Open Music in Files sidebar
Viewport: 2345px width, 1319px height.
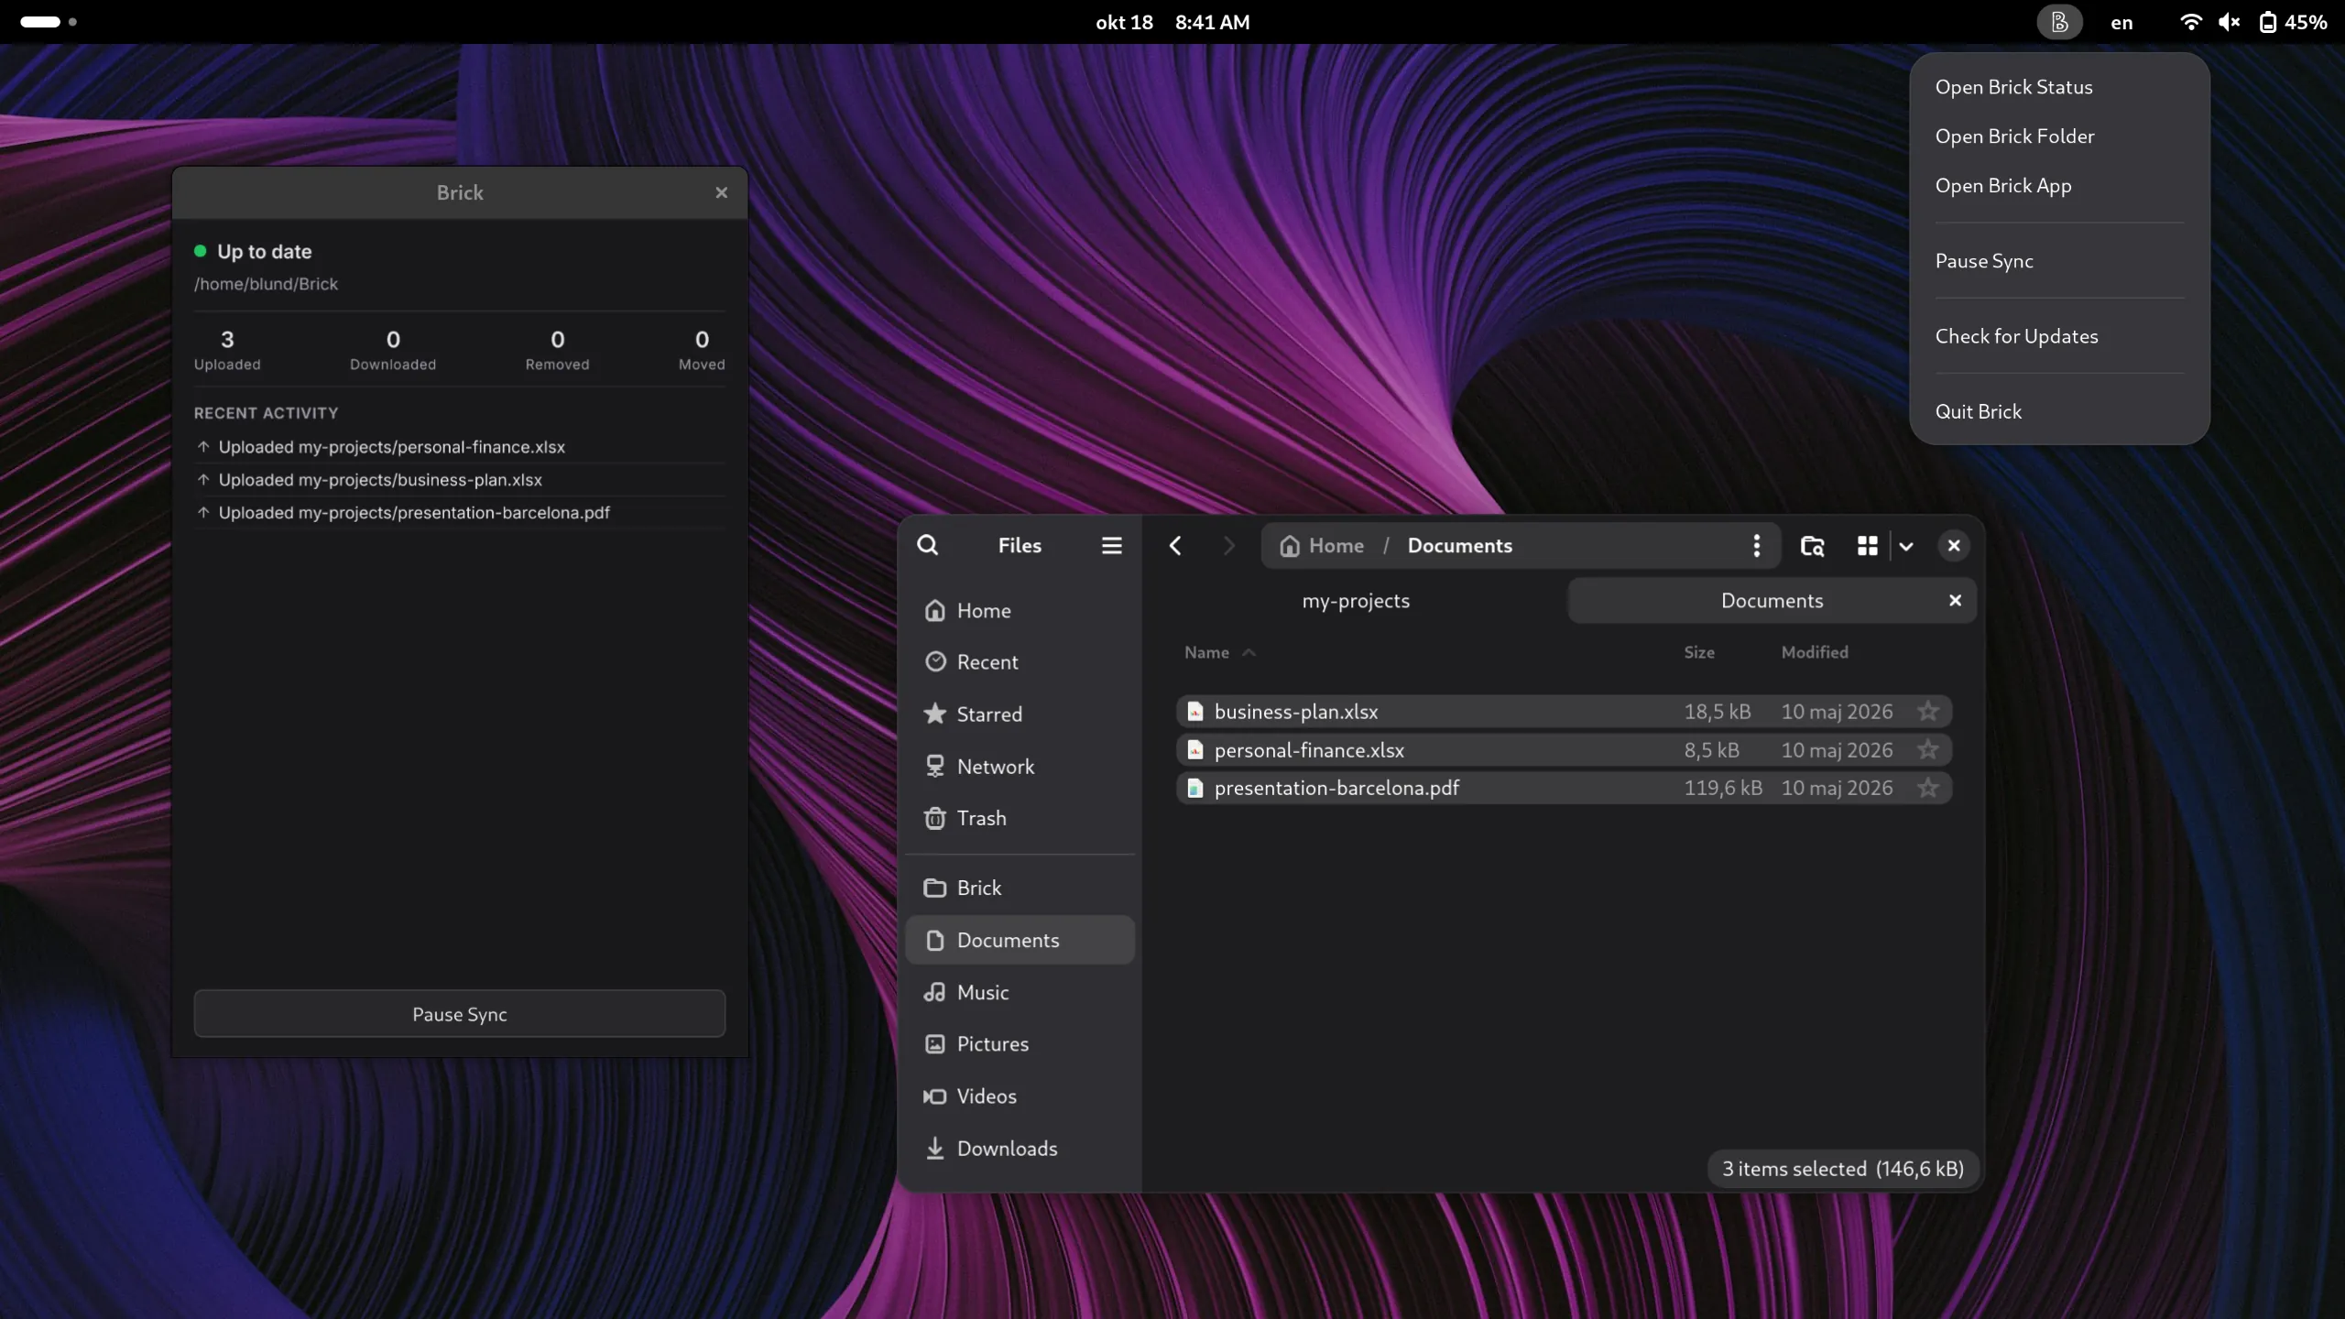tap(1020, 992)
